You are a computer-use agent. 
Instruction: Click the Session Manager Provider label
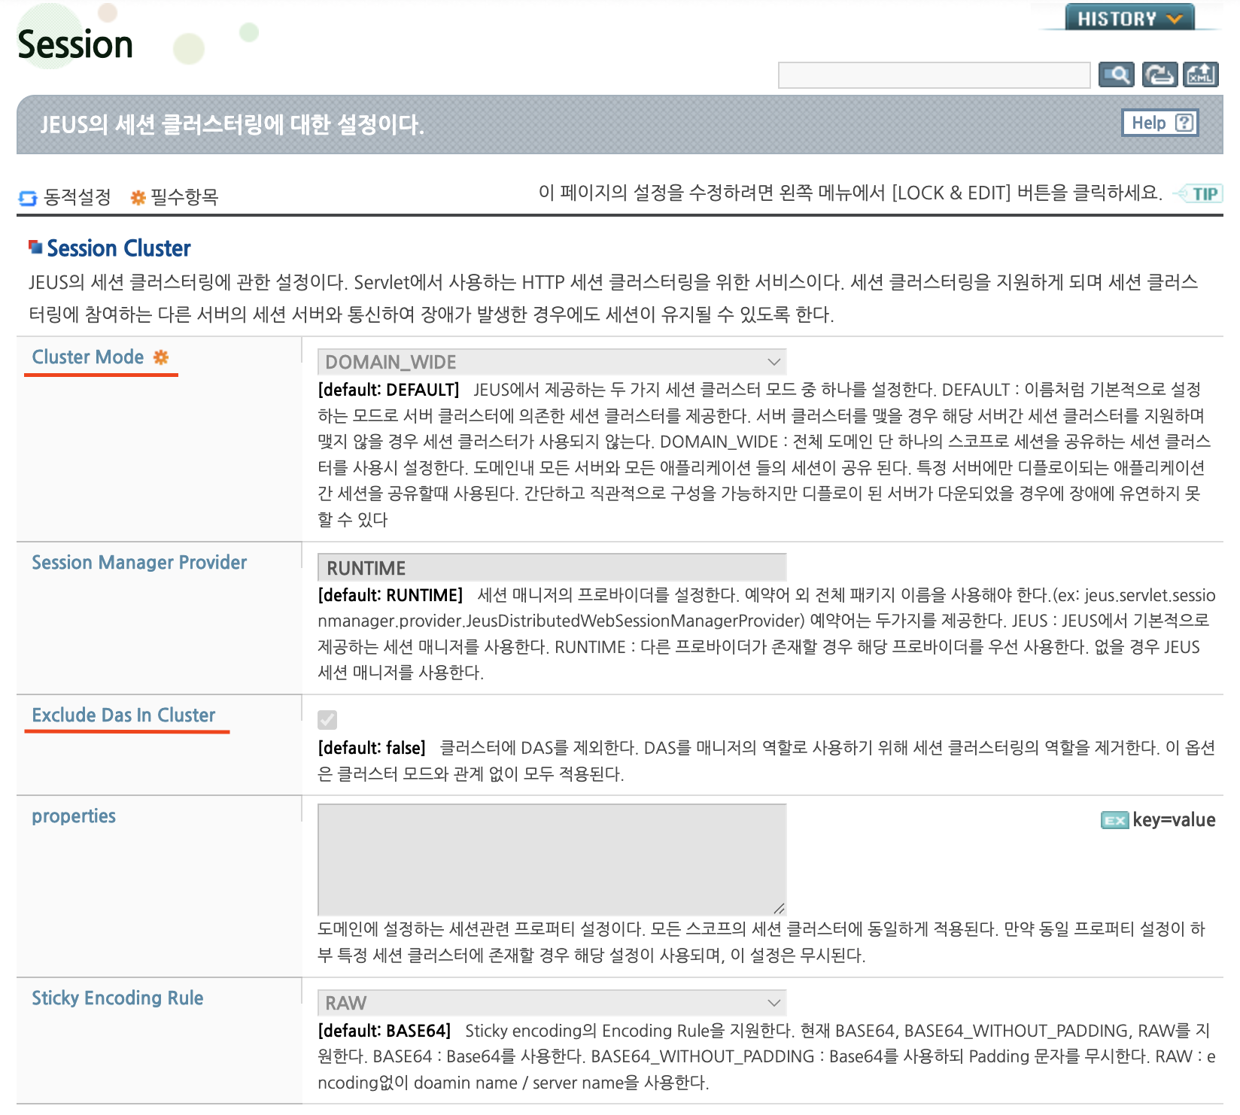click(139, 563)
